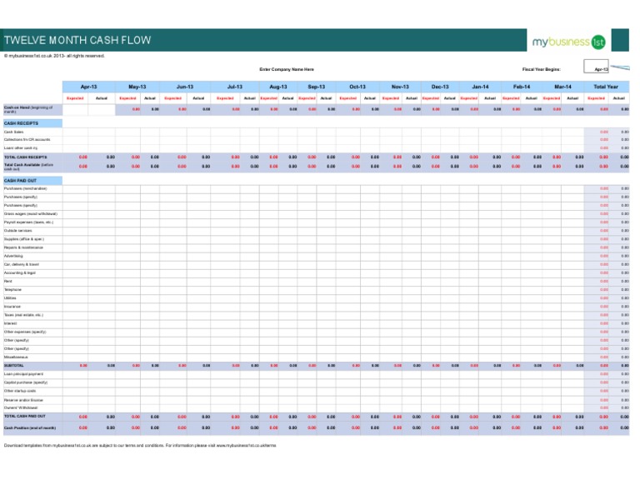Select the Aug-13 month header
The width and height of the screenshot is (640, 495).
click(x=278, y=87)
